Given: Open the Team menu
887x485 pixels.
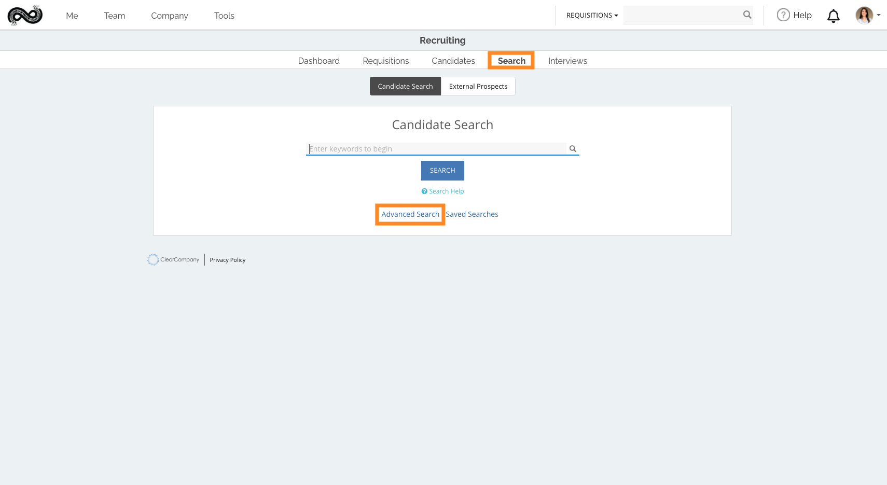Looking at the screenshot, I should tap(115, 16).
